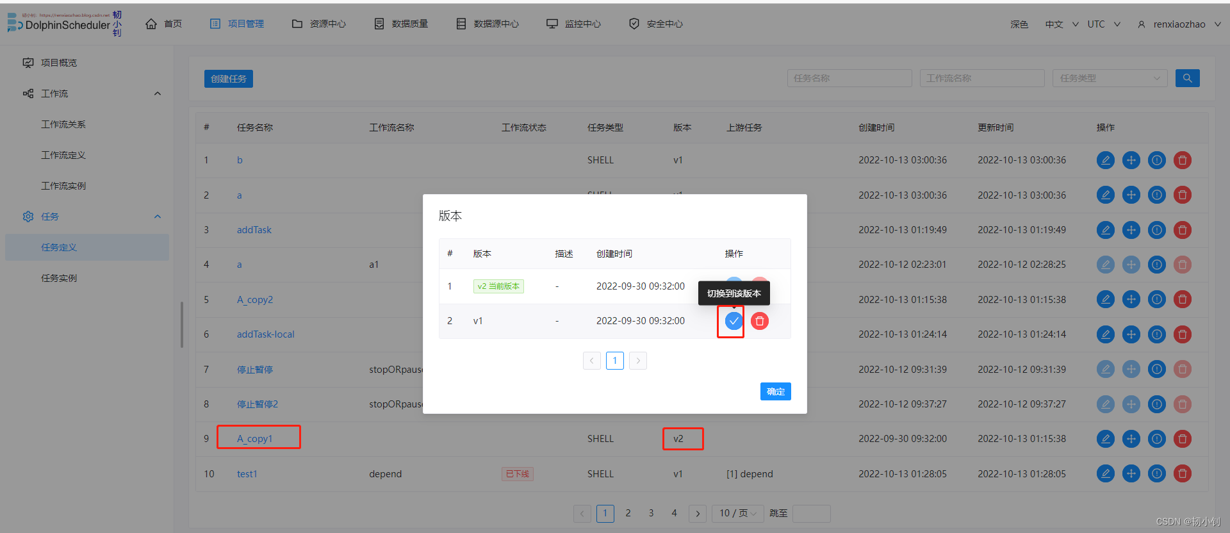1230x533 pixels.
Task: Switch theme with the 深色 button
Action: point(1019,24)
